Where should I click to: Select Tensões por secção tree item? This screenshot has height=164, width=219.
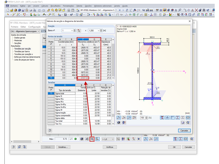22,49
